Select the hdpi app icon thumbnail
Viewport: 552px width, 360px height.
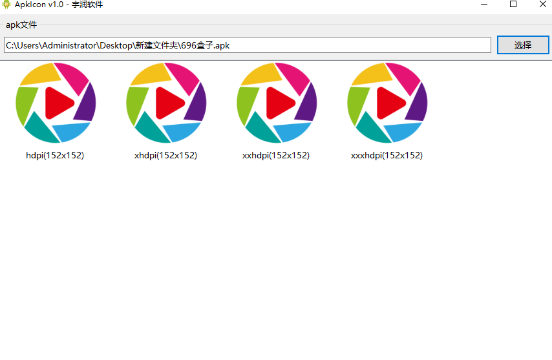[56, 103]
